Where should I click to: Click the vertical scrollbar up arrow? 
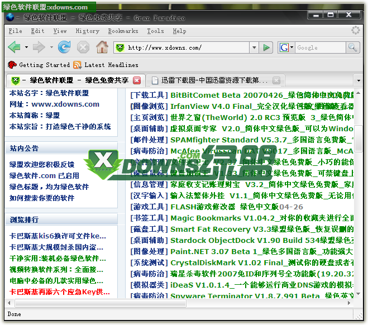[358, 93]
